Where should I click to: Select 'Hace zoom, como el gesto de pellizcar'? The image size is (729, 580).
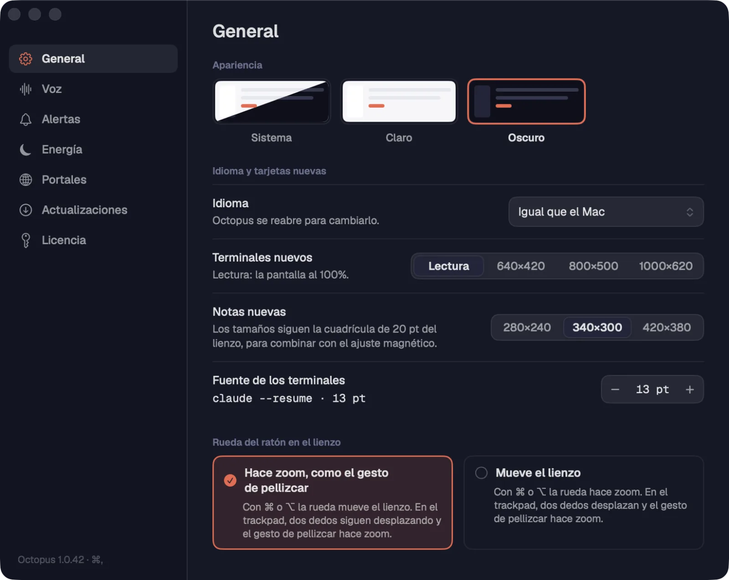pos(333,503)
